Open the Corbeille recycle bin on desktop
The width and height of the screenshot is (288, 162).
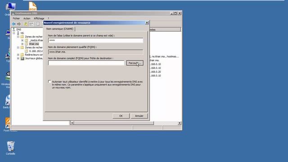click(10, 148)
